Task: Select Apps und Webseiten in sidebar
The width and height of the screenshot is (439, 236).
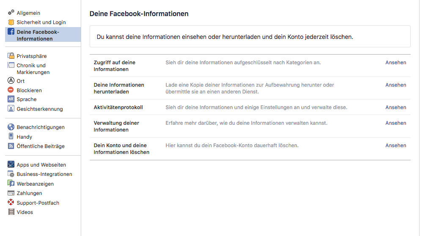Action: [x=41, y=165]
